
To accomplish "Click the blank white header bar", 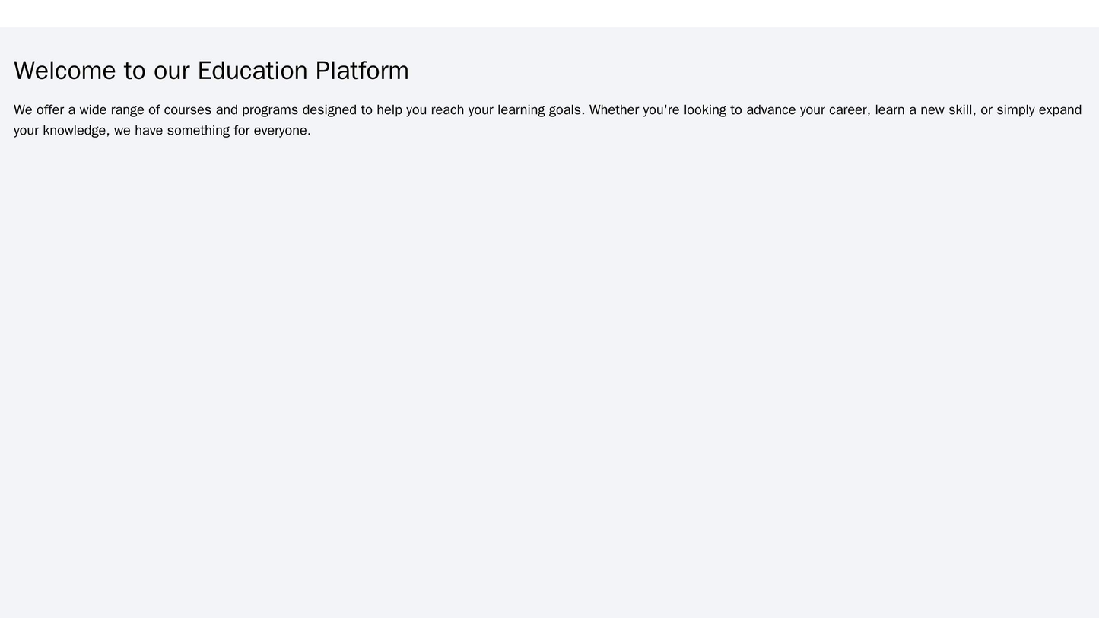I will tap(549, 14).
